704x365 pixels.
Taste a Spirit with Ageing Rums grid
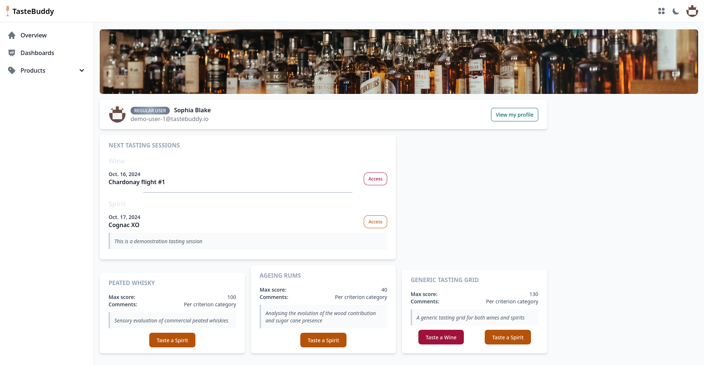(x=323, y=340)
